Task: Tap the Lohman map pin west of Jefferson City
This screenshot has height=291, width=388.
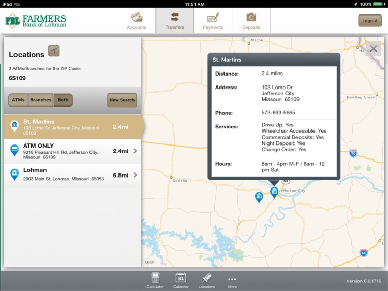Action: tap(259, 197)
